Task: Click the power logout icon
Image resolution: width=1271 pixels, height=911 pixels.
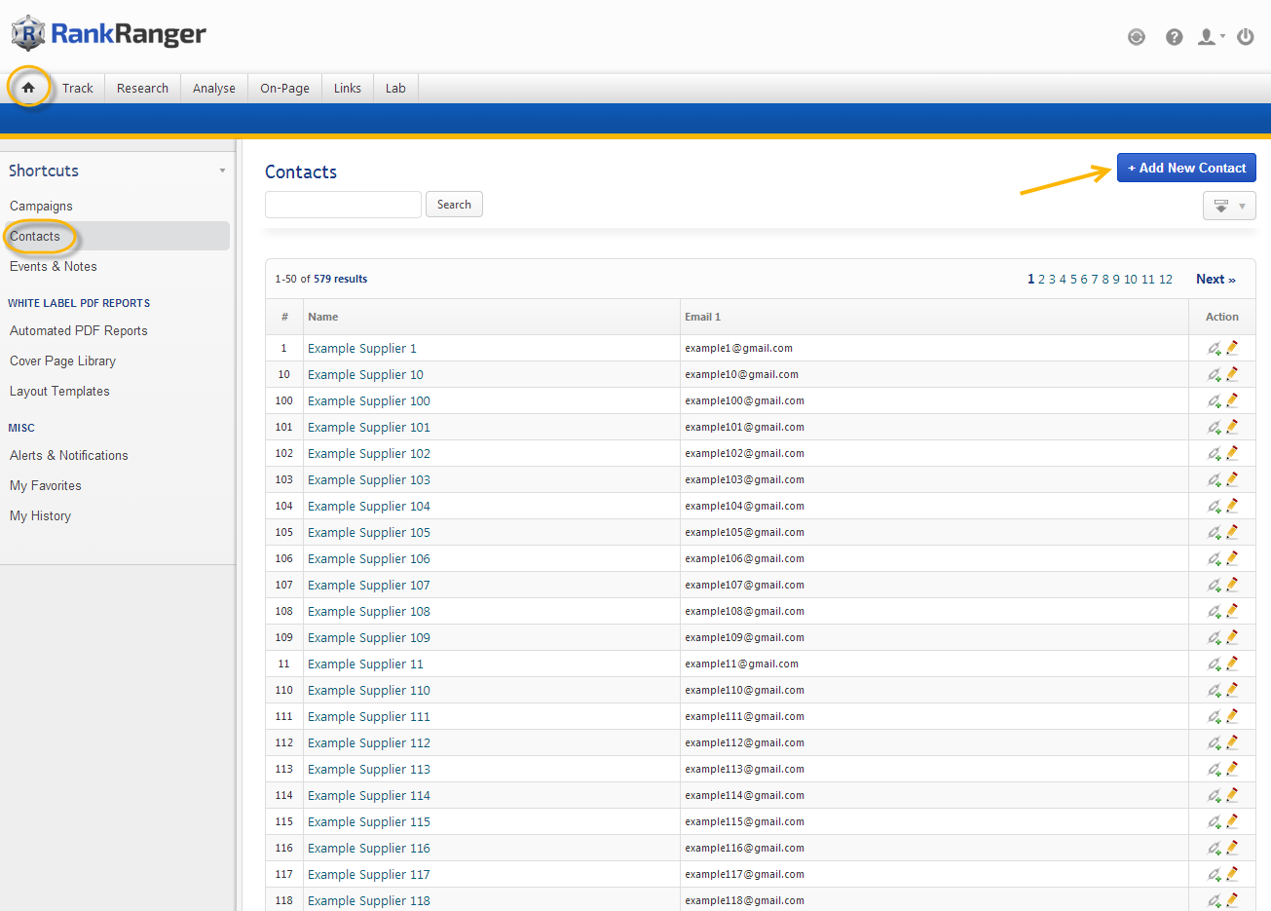Action: (1245, 37)
